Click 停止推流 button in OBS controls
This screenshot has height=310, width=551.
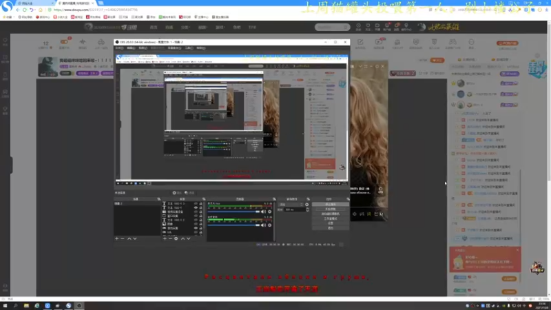pyautogui.click(x=331, y=204)
